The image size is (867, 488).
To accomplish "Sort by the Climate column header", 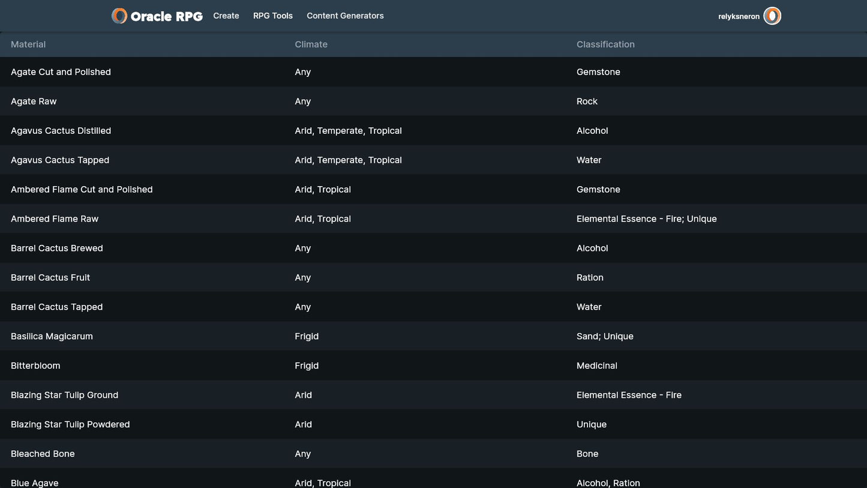I will click(311, 44).
